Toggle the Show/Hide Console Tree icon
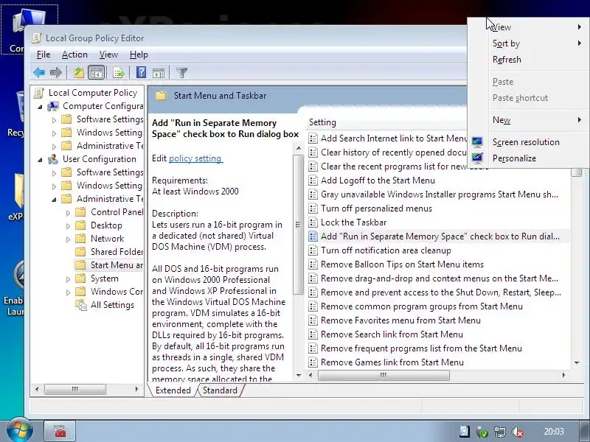The image size is (590, 442). pos(96,72)
